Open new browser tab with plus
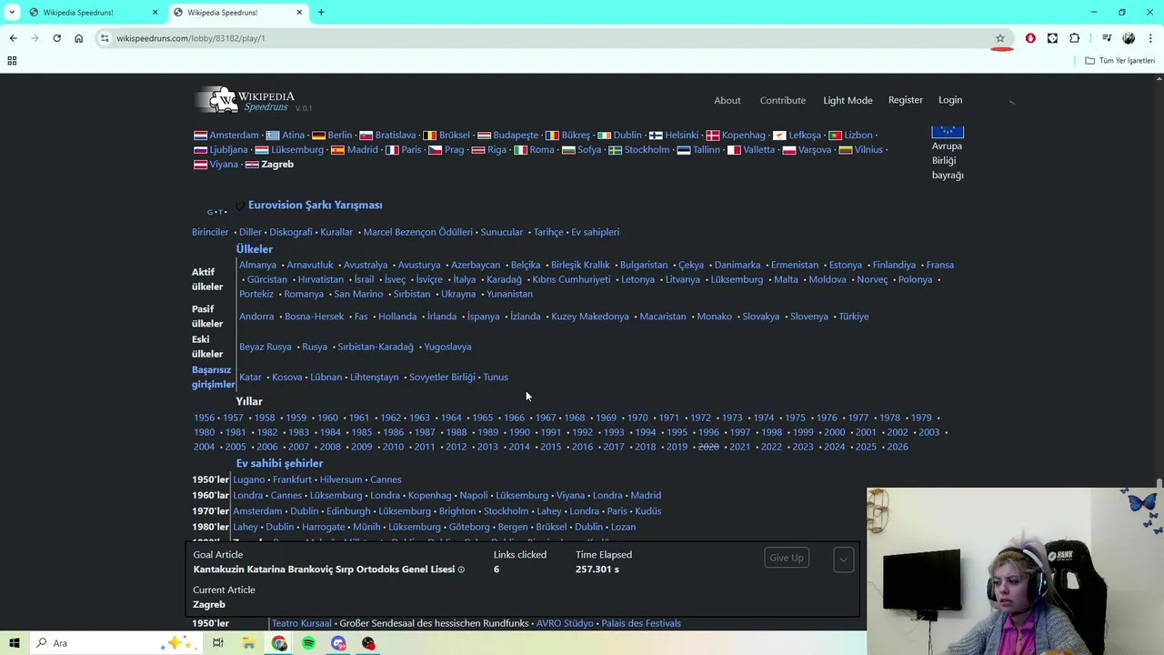The width and height of the screenshot is (1164, 655). point(321,13)
